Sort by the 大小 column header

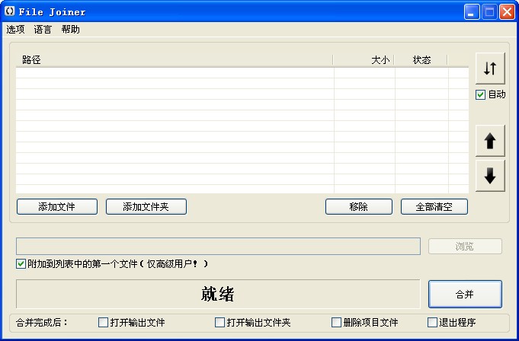tap(364, 60)
